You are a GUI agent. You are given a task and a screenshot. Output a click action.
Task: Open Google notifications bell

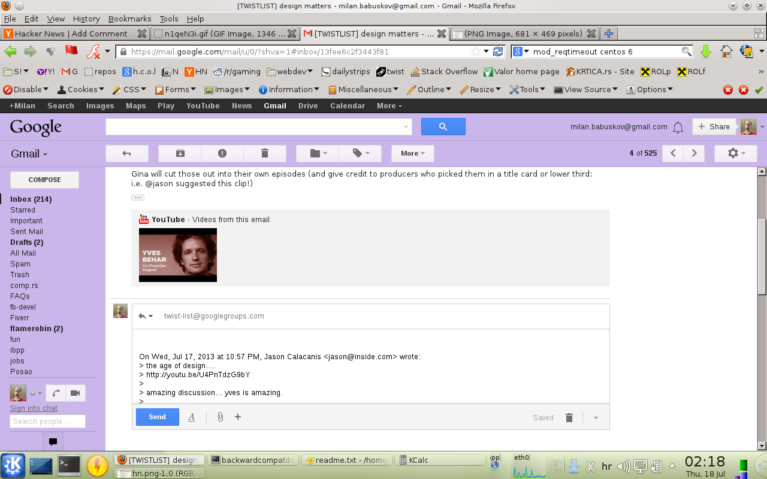coord(678,127)
